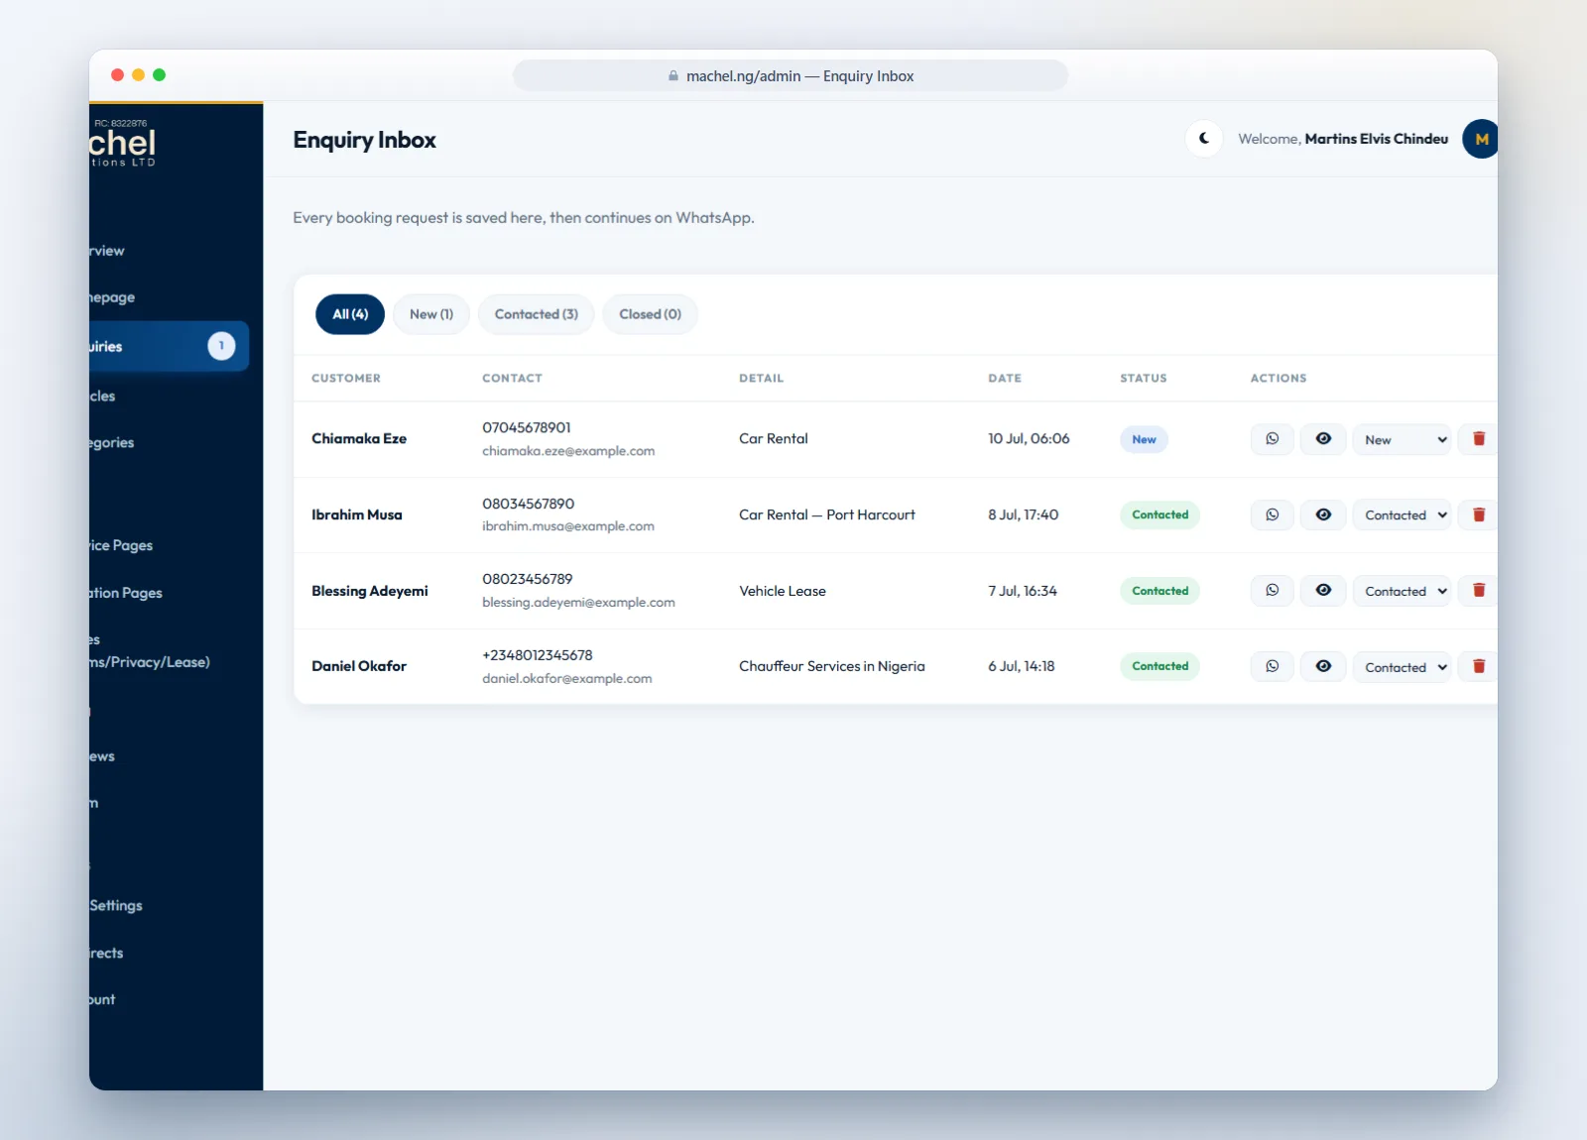Click Contacted status badge for Daniel Okafor
1587x1140 pixels.
pyautogui.click(x=1160, y=666)
